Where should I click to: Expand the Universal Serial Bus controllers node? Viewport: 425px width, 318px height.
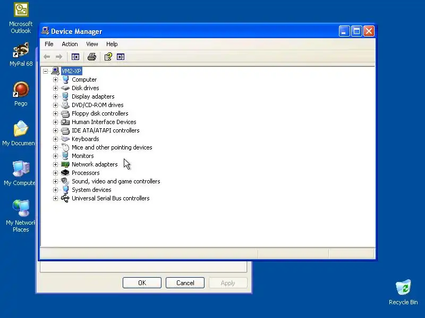56,198
